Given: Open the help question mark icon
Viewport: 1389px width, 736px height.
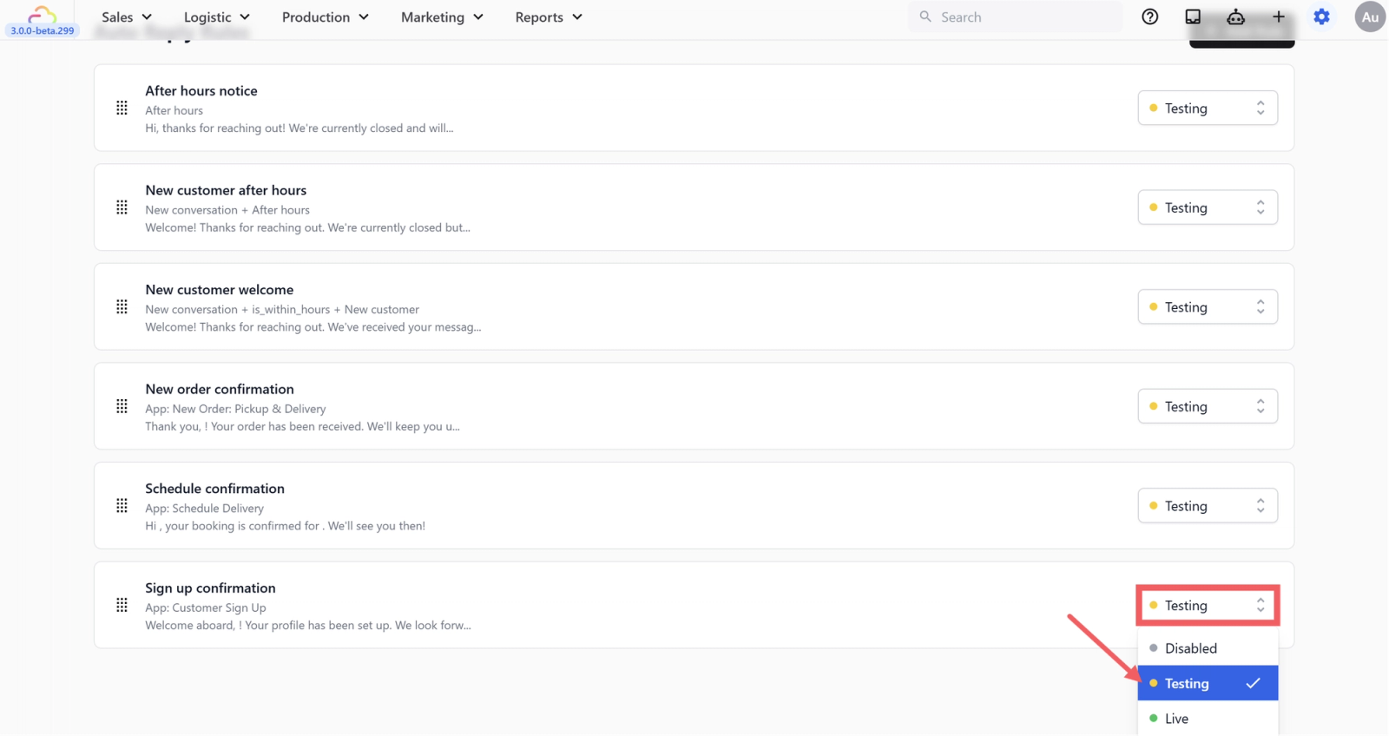Looking at the screenshot, I should point(1149,16).
